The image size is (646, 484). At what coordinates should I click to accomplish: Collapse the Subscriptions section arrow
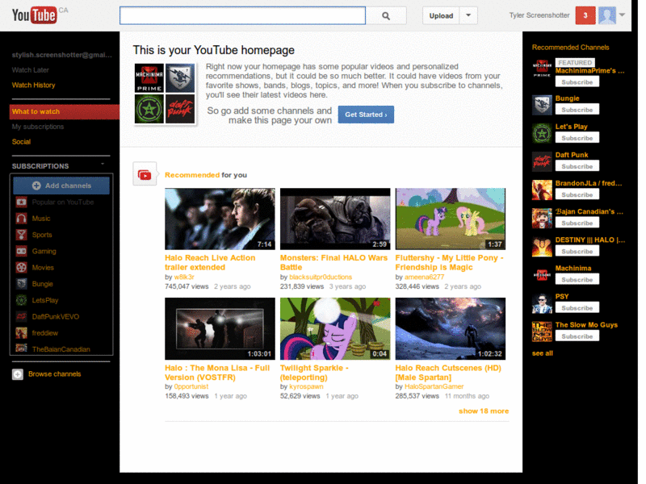103,164
